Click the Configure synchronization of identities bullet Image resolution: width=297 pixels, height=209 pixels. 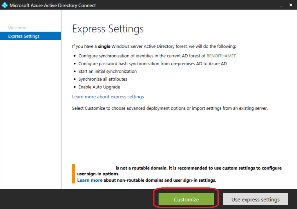tap(142, 56)
